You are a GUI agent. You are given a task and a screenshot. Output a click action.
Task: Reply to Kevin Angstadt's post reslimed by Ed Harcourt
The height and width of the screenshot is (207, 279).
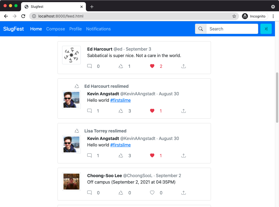[89, 111]
